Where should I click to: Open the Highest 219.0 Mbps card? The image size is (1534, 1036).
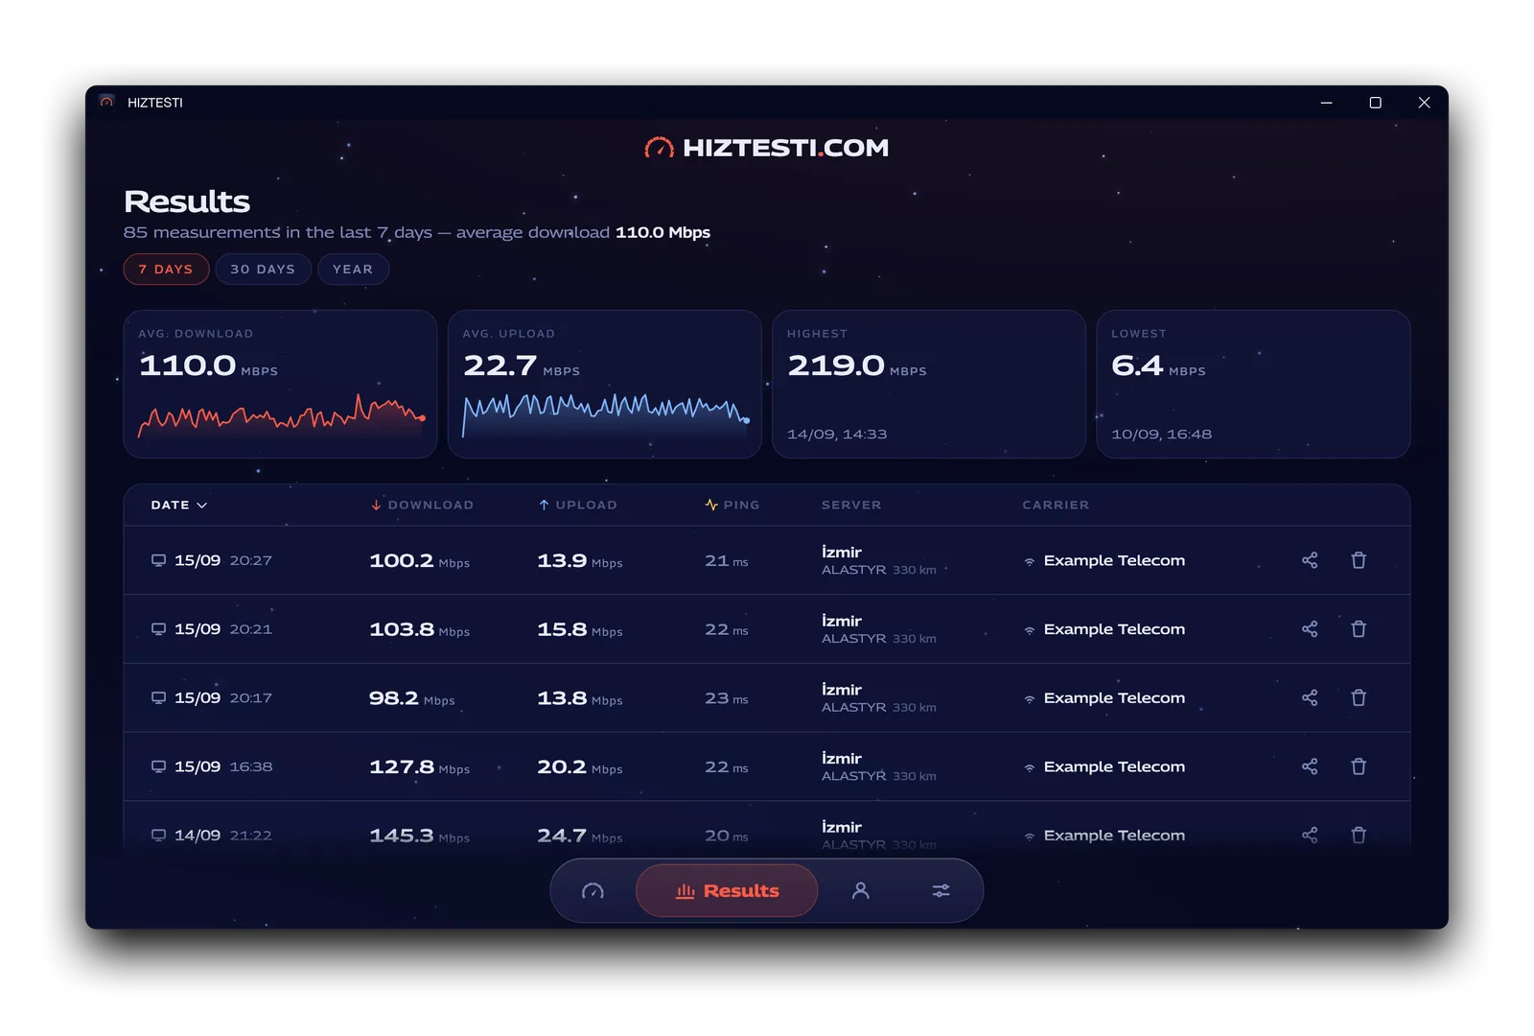tap(929, 384)
